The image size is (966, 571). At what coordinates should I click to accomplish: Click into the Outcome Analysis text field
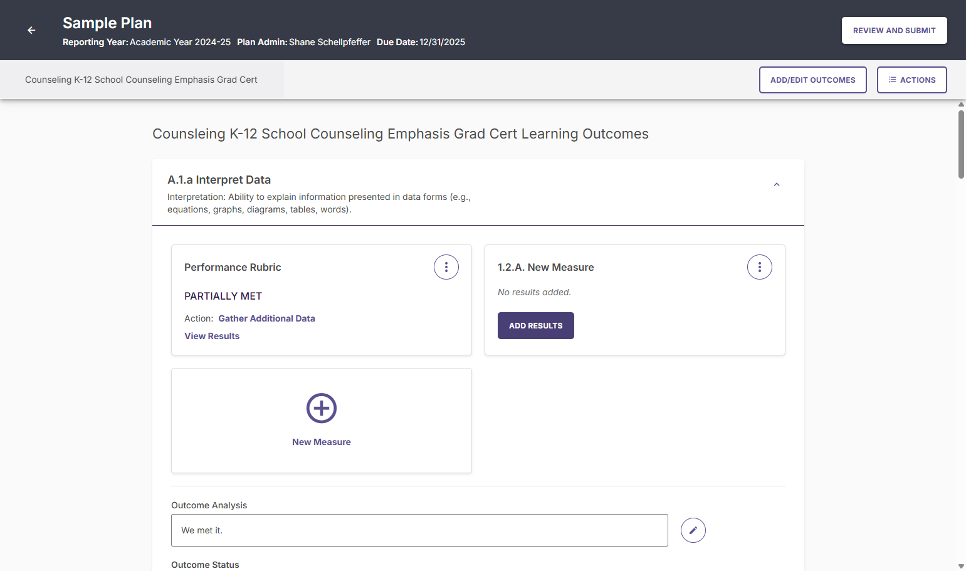pos(419,530)
